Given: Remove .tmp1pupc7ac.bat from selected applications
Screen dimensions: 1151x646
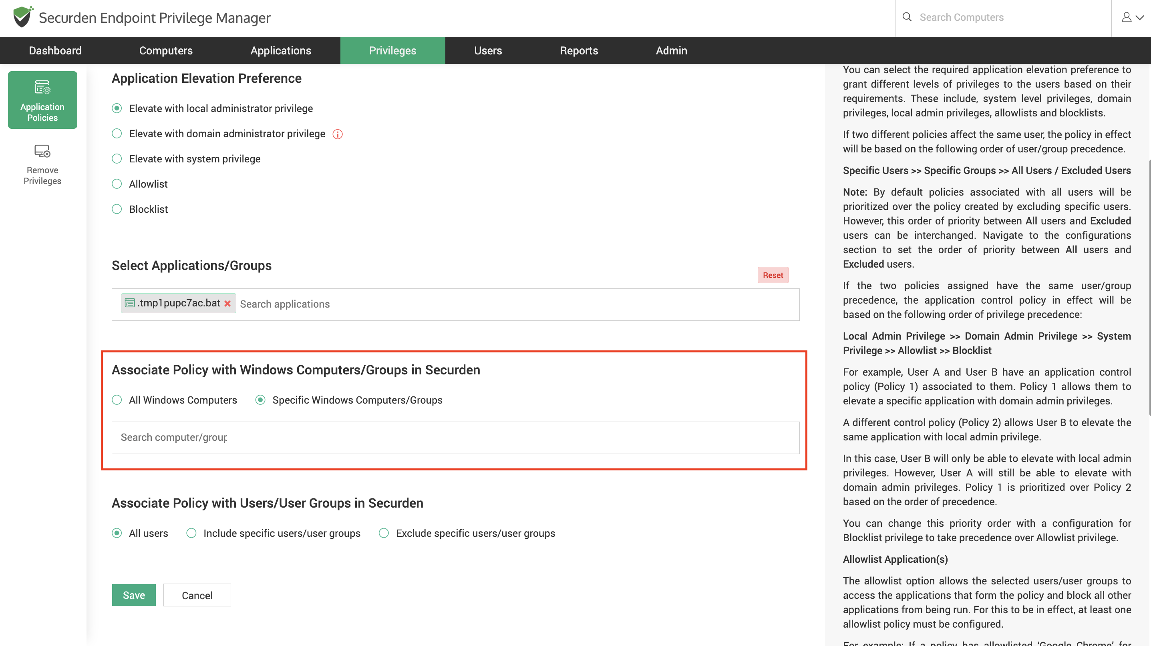Looking at the screenshot, I should coord(227,303).
